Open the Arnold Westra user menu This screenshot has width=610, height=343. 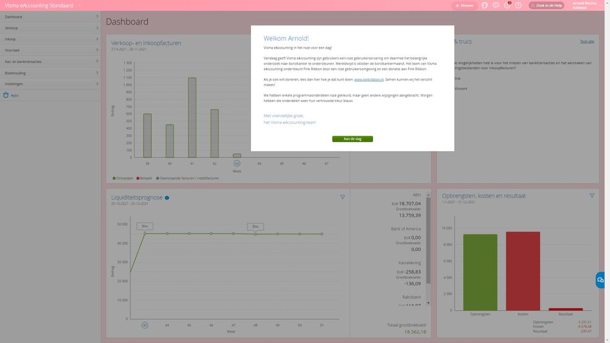[587, 5]
